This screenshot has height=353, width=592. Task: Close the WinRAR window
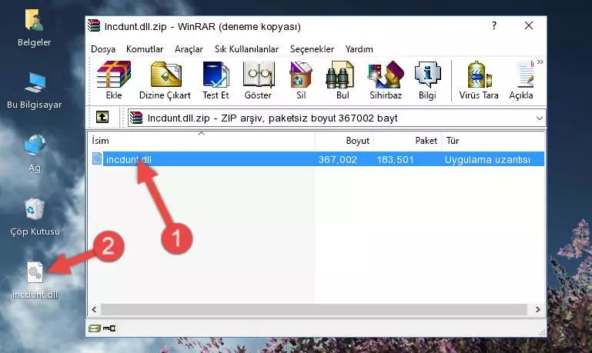529,25
